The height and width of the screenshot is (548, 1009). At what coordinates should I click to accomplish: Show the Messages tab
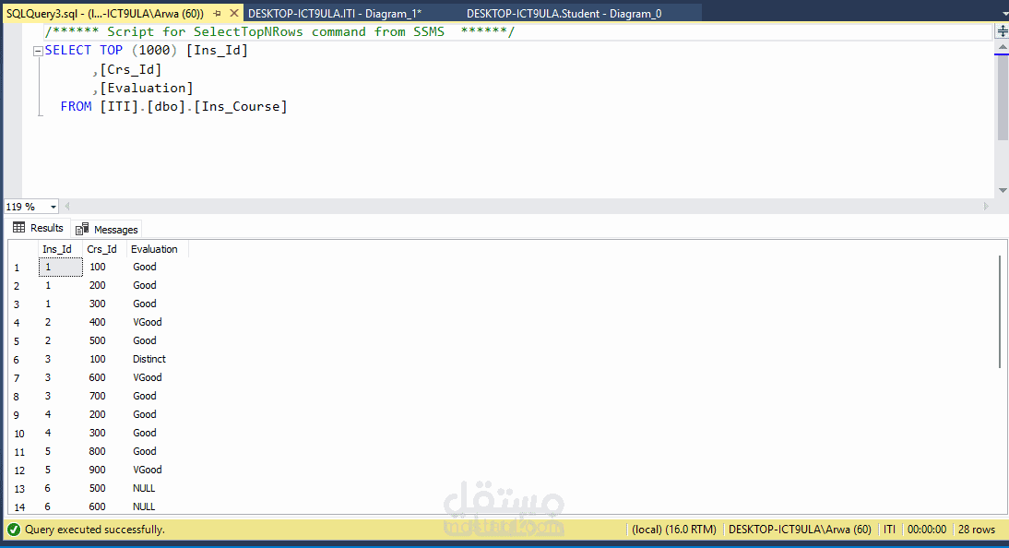(x=106, y=229)
